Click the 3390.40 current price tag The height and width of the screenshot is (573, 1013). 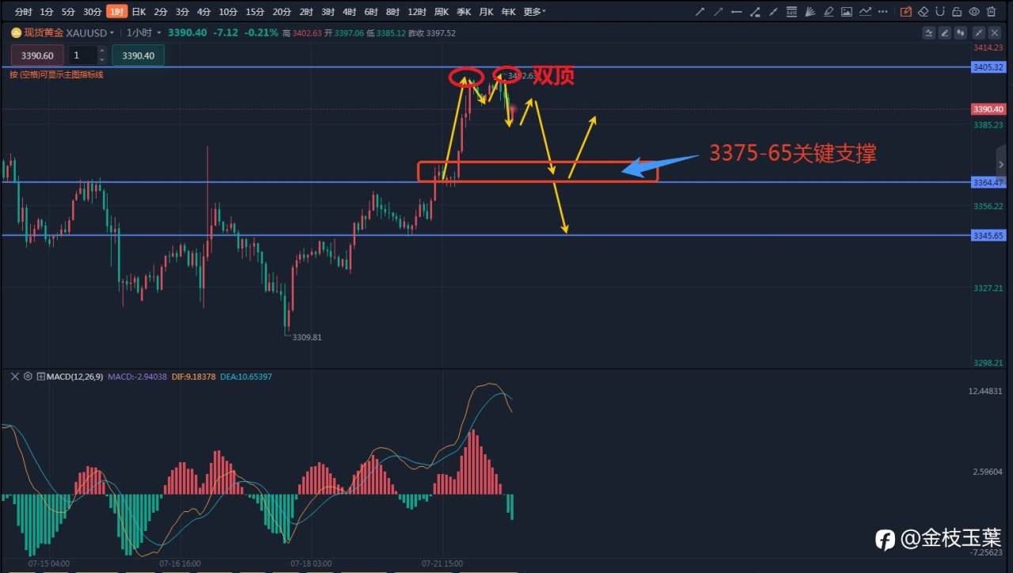pos(987,109)
